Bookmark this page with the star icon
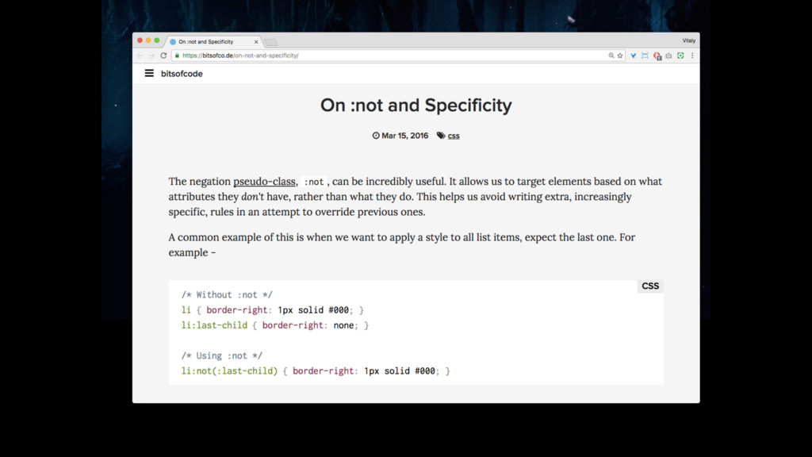 [x=620, y=56]
